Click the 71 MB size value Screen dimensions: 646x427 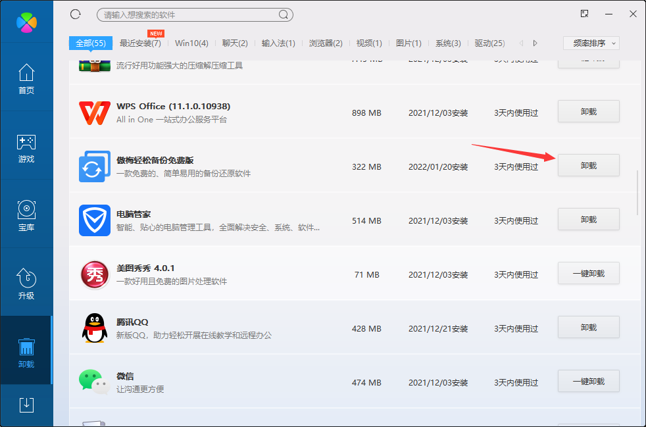coord(366,275)
